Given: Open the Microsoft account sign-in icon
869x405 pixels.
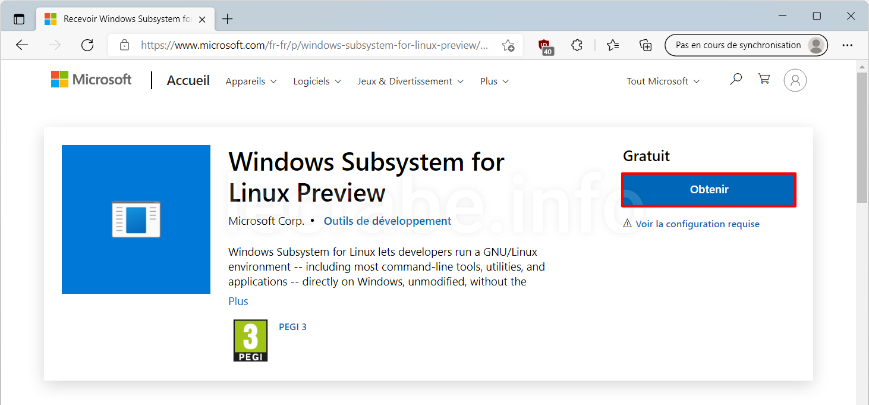Looking at the screenshot, I should pos(795,80).
